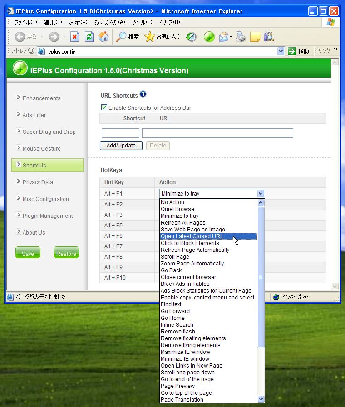Viewport: 345px width, 407px height.
Task: Select Open Latest Closed URL option
Action: [208, 236]
